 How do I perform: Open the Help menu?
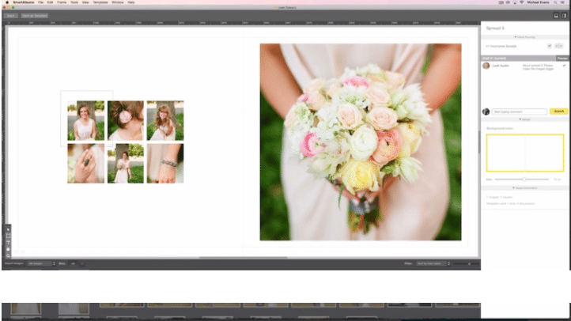click(x=131, y=2)
